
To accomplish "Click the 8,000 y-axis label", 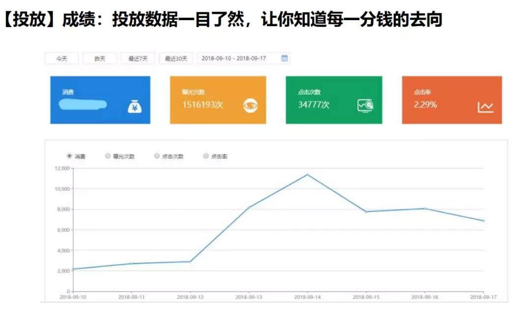I will [x=63, y=209].
